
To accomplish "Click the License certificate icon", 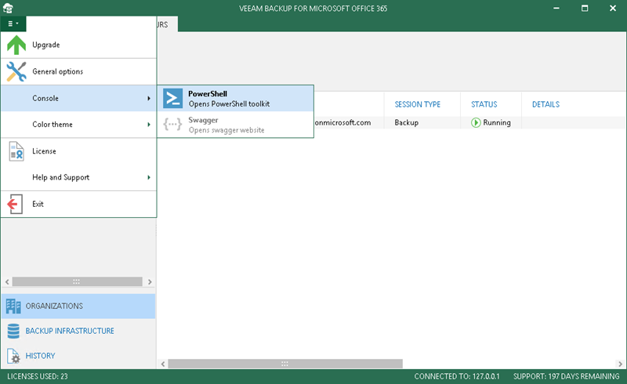I will 16,151.
